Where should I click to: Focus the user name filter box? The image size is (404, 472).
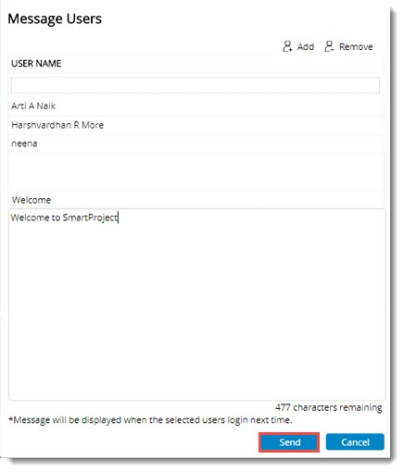pyautogui.click(x=196, y=85)
